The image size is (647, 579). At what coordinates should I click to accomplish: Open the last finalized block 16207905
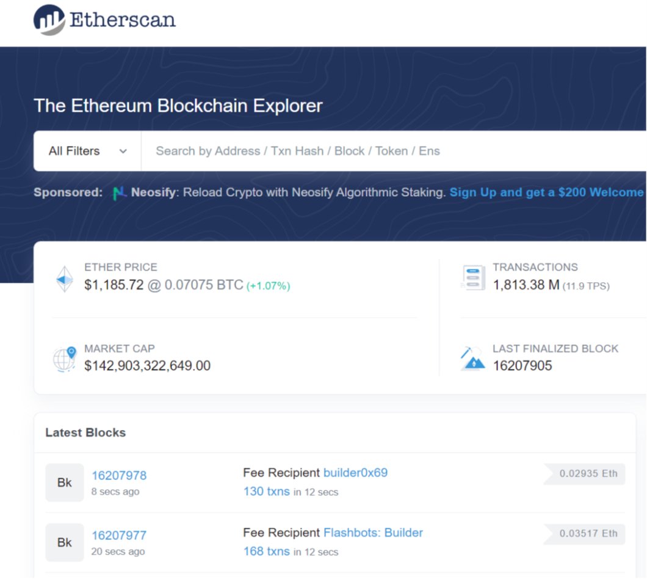click(522, 365)
